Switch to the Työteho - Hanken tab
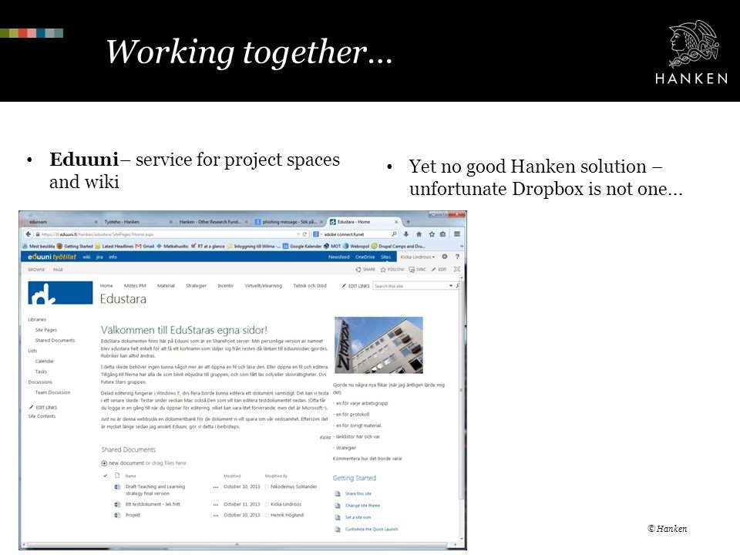Viewport: 740px width, 555px height. (140, 221)
